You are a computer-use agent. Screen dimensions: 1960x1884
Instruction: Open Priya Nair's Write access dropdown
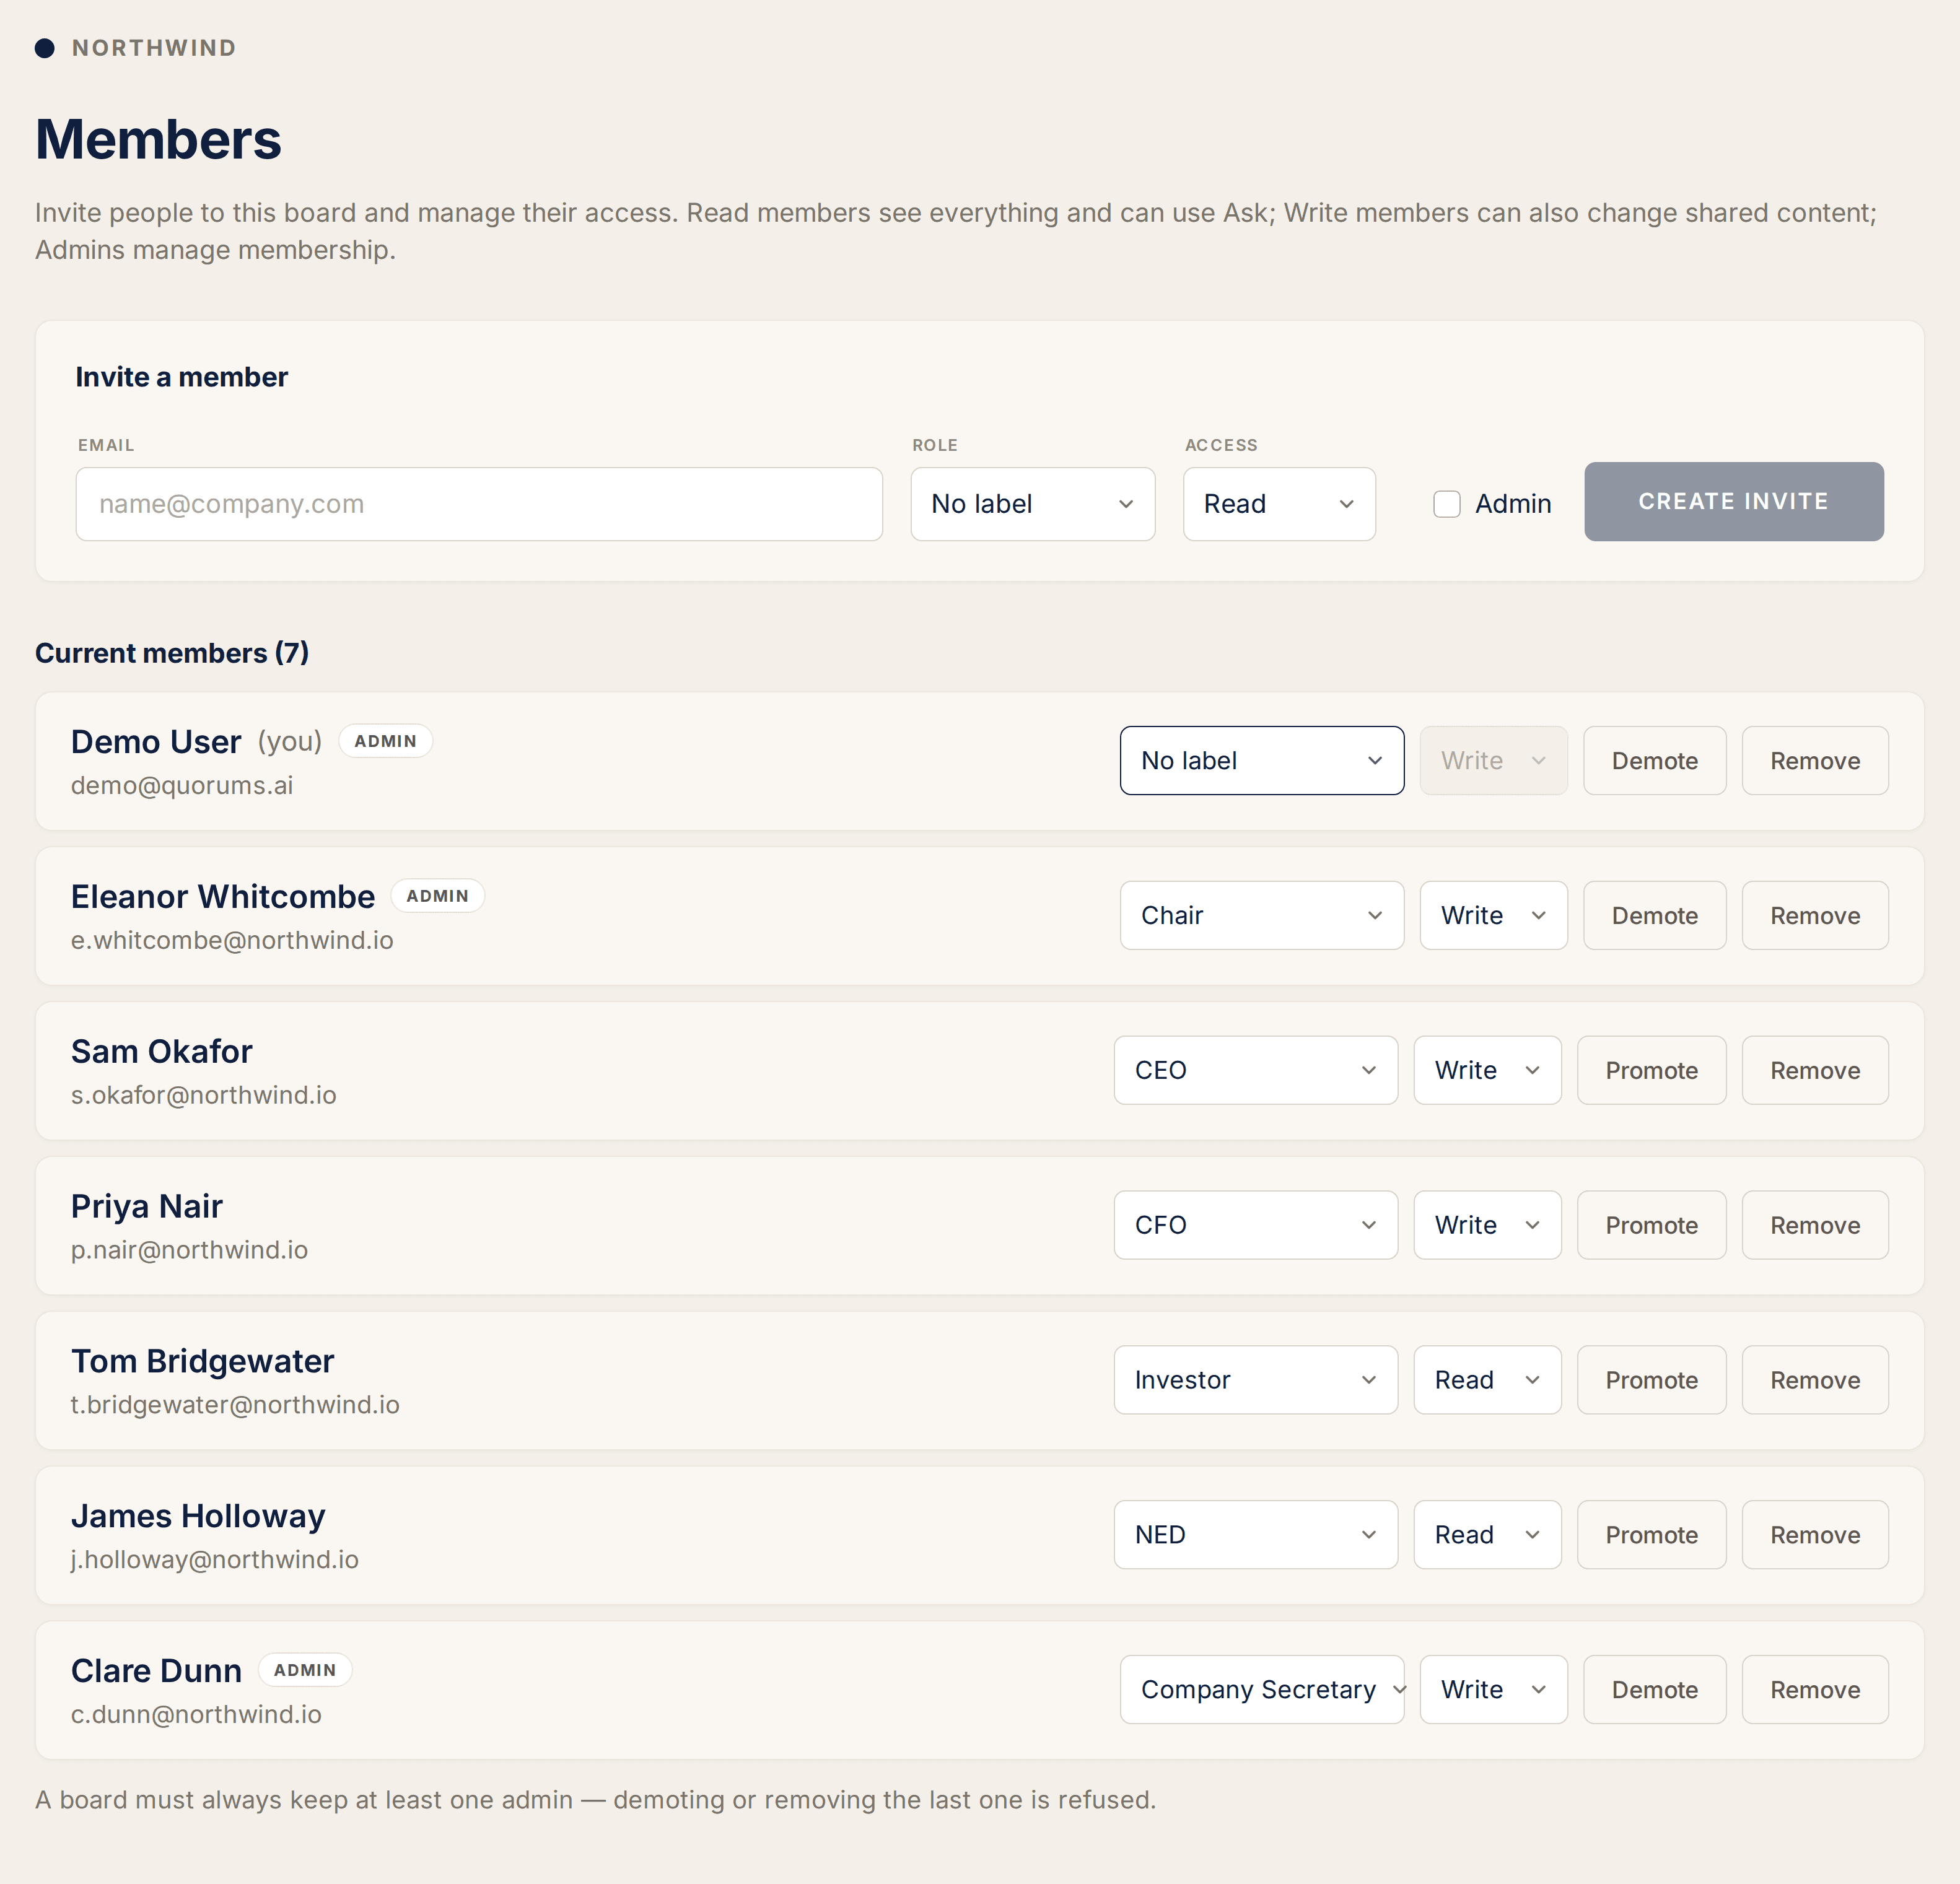click(x=1487, y=1225)
